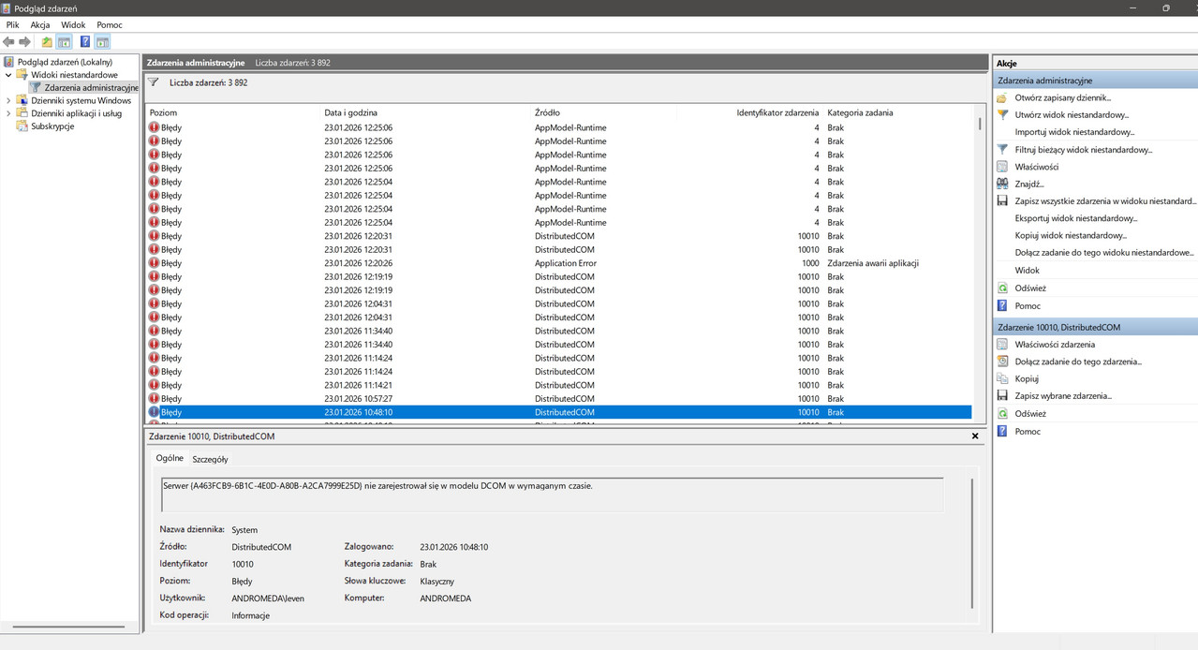Click Eksportuj widok niestandardowy action
Image resolution: width=1198 pixels, height=650 pixels.
(1076, 218)
